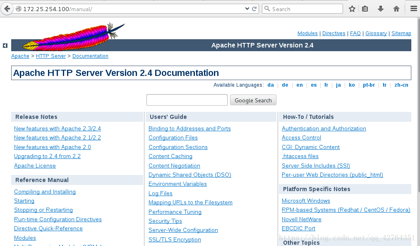Switch language to zh-cn
Image resolution: width=420 pixels, height=246 pixels.
click(401, 85)
